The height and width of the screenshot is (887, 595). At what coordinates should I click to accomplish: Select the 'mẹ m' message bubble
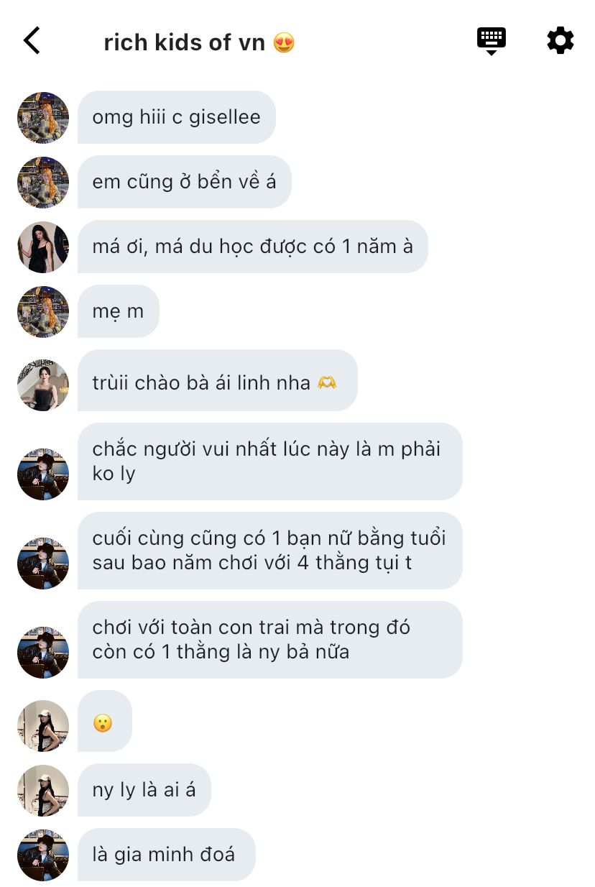119,311
